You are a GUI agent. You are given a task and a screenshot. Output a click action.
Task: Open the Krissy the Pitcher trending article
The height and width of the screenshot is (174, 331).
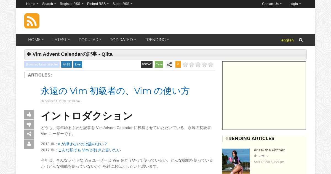(269, 150)
